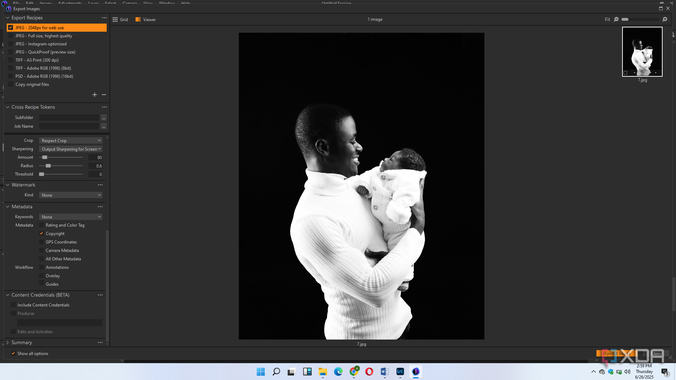Expand the Summary section
676x380 pixels.
click(x=7, y=342)
